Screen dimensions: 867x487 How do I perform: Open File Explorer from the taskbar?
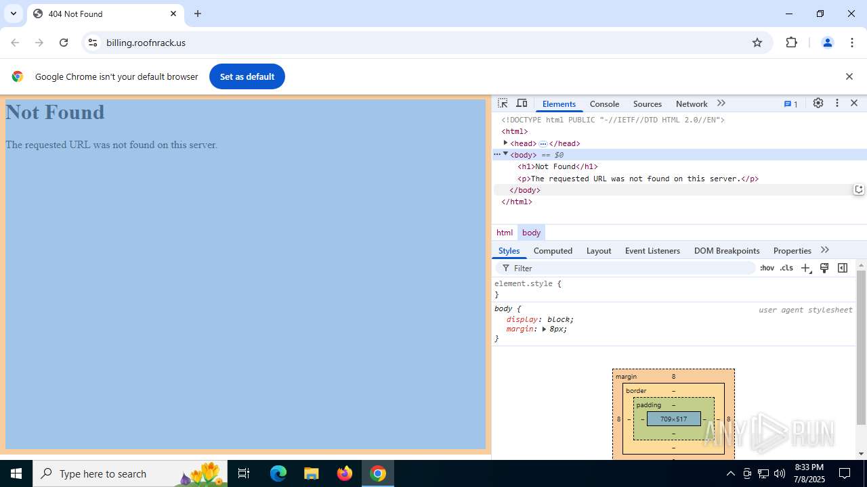(x=311, y=473)
